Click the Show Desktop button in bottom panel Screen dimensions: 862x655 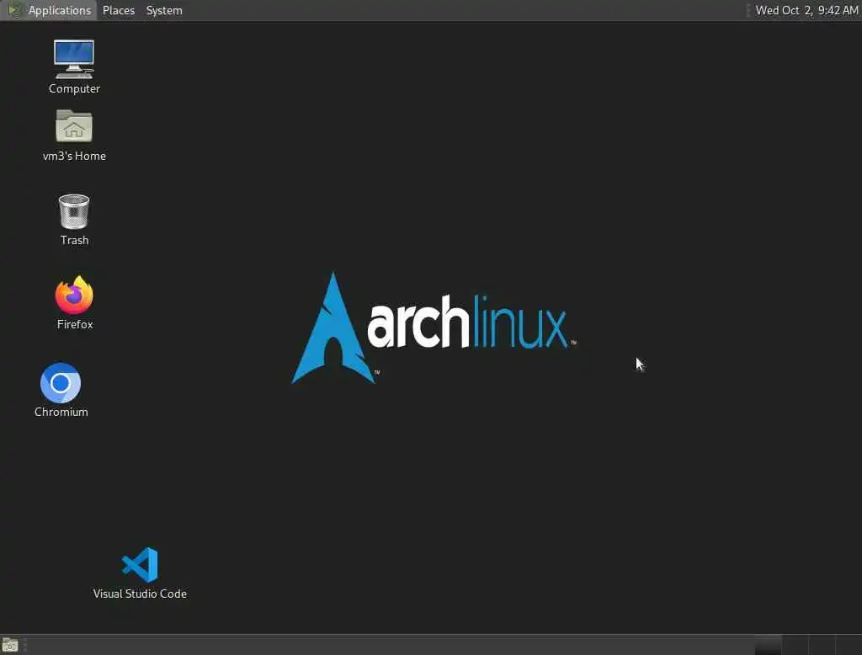pyautogui.click(x=10, y=645)
